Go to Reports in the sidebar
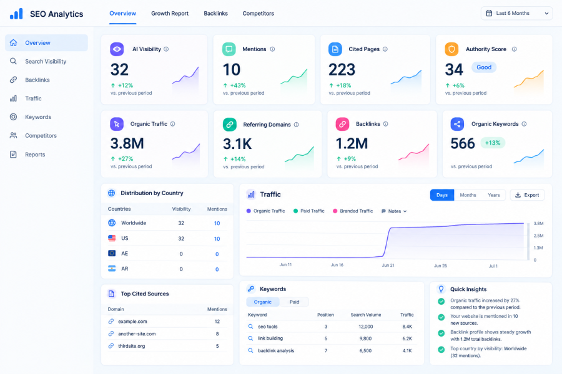 (46, 154)
